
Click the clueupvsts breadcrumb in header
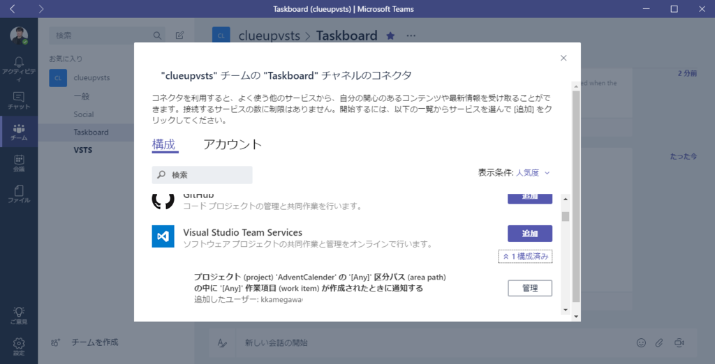click(270, 36)
